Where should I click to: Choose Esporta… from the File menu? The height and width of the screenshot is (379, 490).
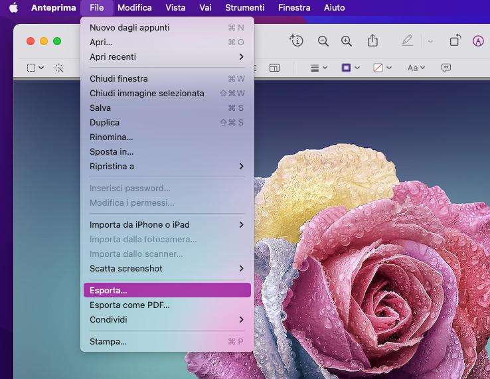[x=167, y=290]
